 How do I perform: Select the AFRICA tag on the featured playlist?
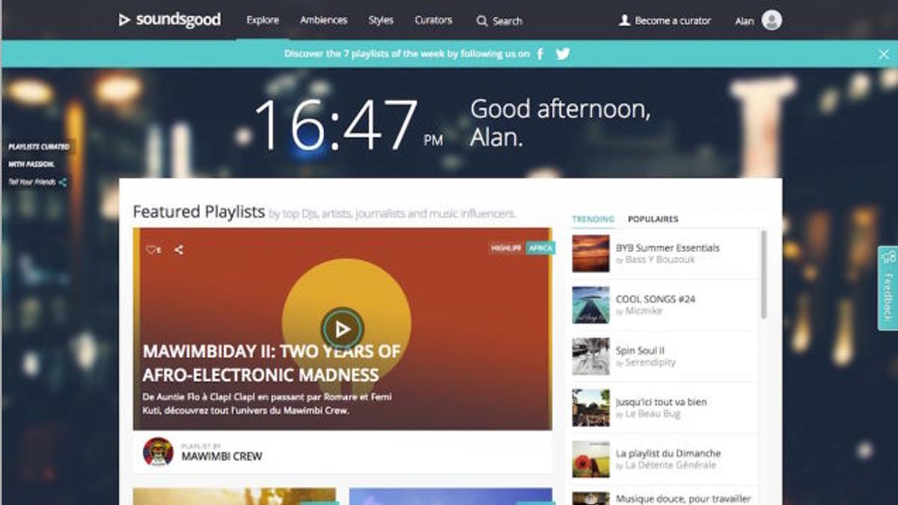pos(540,248)
